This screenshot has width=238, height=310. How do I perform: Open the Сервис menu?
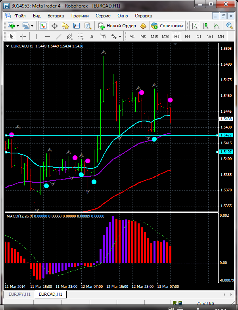[103, 16]
